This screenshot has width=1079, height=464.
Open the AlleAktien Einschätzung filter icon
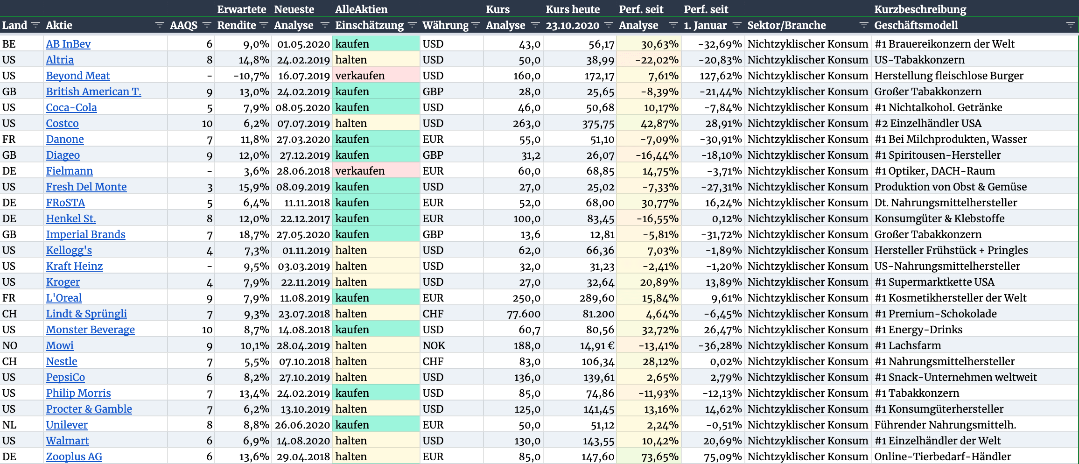(x=412, y=25)
